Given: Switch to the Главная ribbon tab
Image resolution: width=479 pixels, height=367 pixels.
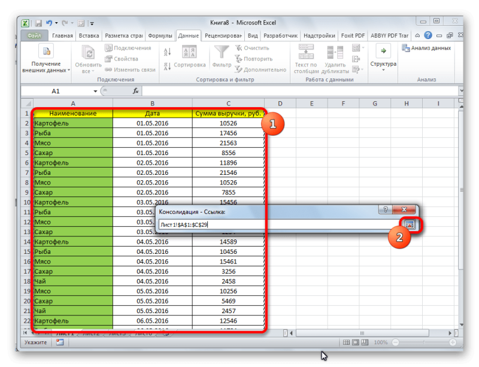Looking at the screenshot, I should [62, 36].
